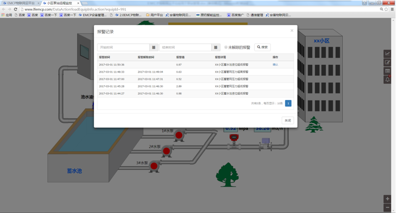The height and width of the screenshot is (213, 396).
Task: Select alarm time 2017-03-01 11:47:00 cell
Action: pyautogui.click(x=112, y=79)
